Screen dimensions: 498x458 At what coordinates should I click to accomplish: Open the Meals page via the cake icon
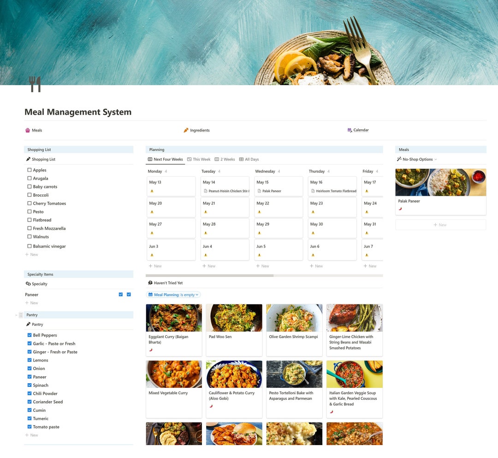pos(28,130)
